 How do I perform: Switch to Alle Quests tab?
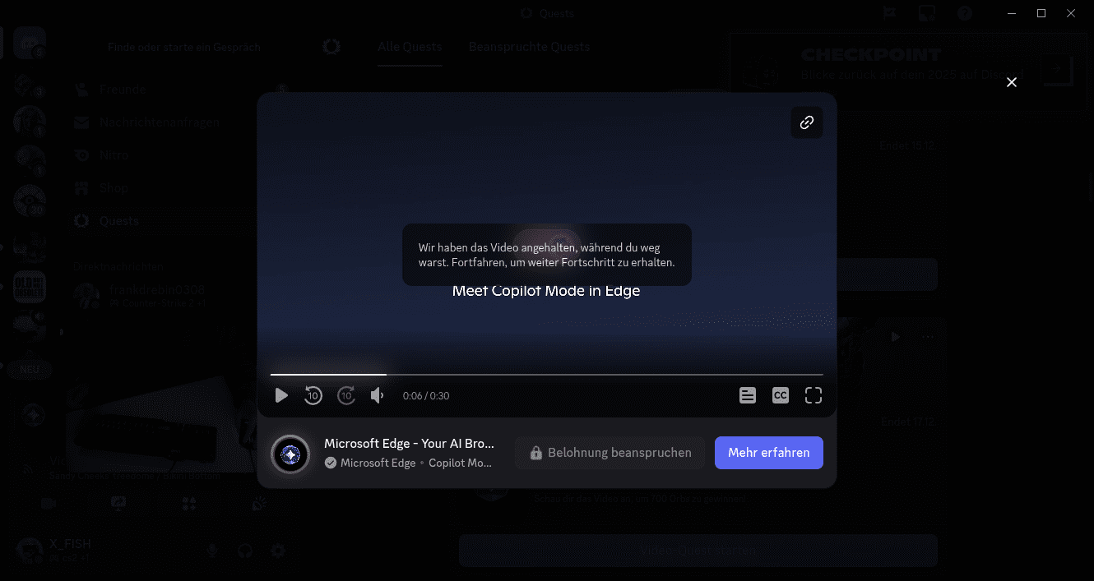coord(410,47)
